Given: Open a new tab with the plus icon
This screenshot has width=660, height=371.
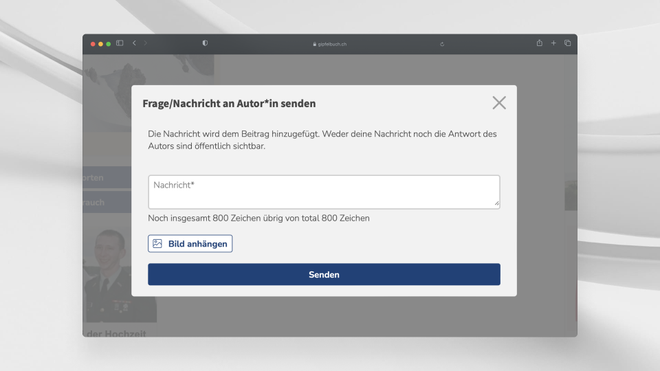Looking at the screenshot, I should click(x=553, y=43).
